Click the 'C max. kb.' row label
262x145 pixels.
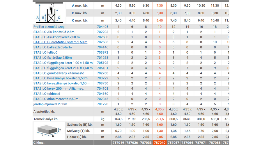80,21
